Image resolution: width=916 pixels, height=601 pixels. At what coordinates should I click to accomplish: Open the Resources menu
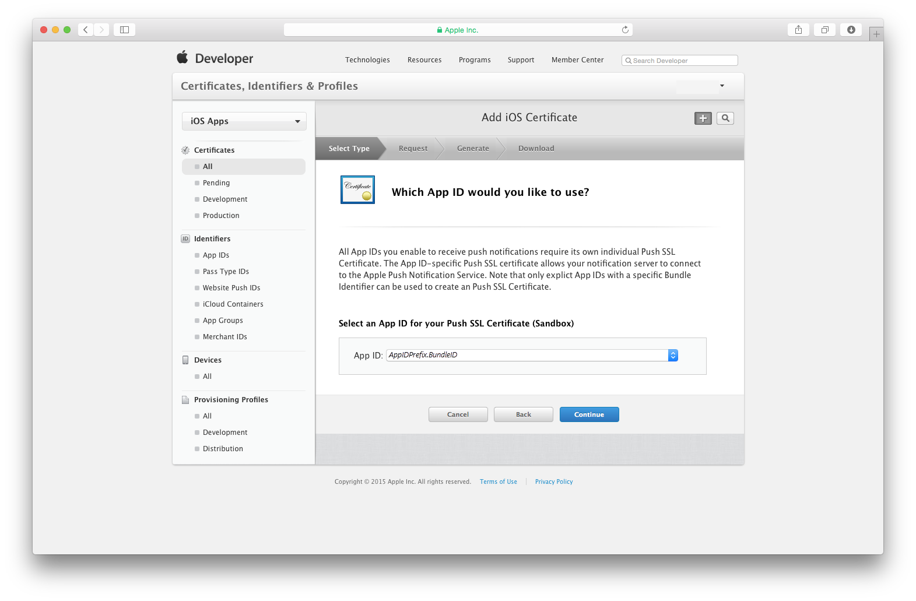pyautogui.click(x=424, y=60)
